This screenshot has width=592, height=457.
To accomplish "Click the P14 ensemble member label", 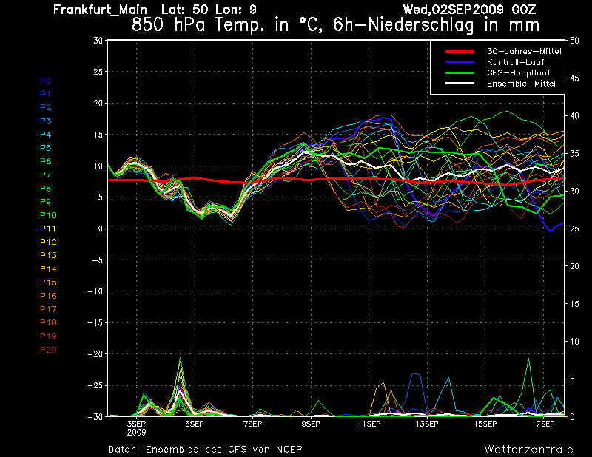I will 47,269.
